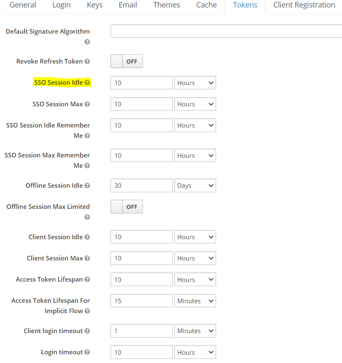Click help icon next to Client login timeout

pyautogui.click(x=87, y=331)
